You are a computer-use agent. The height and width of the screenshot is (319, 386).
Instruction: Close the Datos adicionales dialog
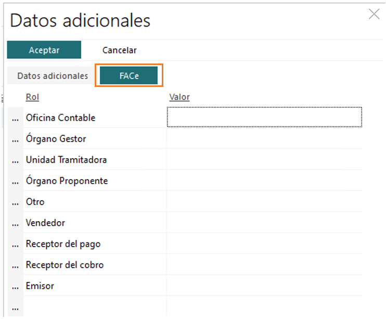point(374,15)
